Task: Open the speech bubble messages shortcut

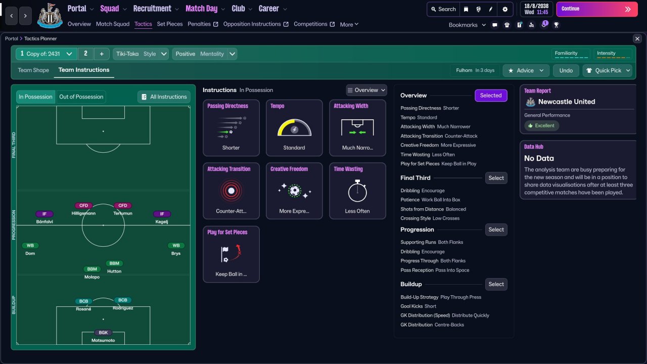Action: click(x=494, y=25)
